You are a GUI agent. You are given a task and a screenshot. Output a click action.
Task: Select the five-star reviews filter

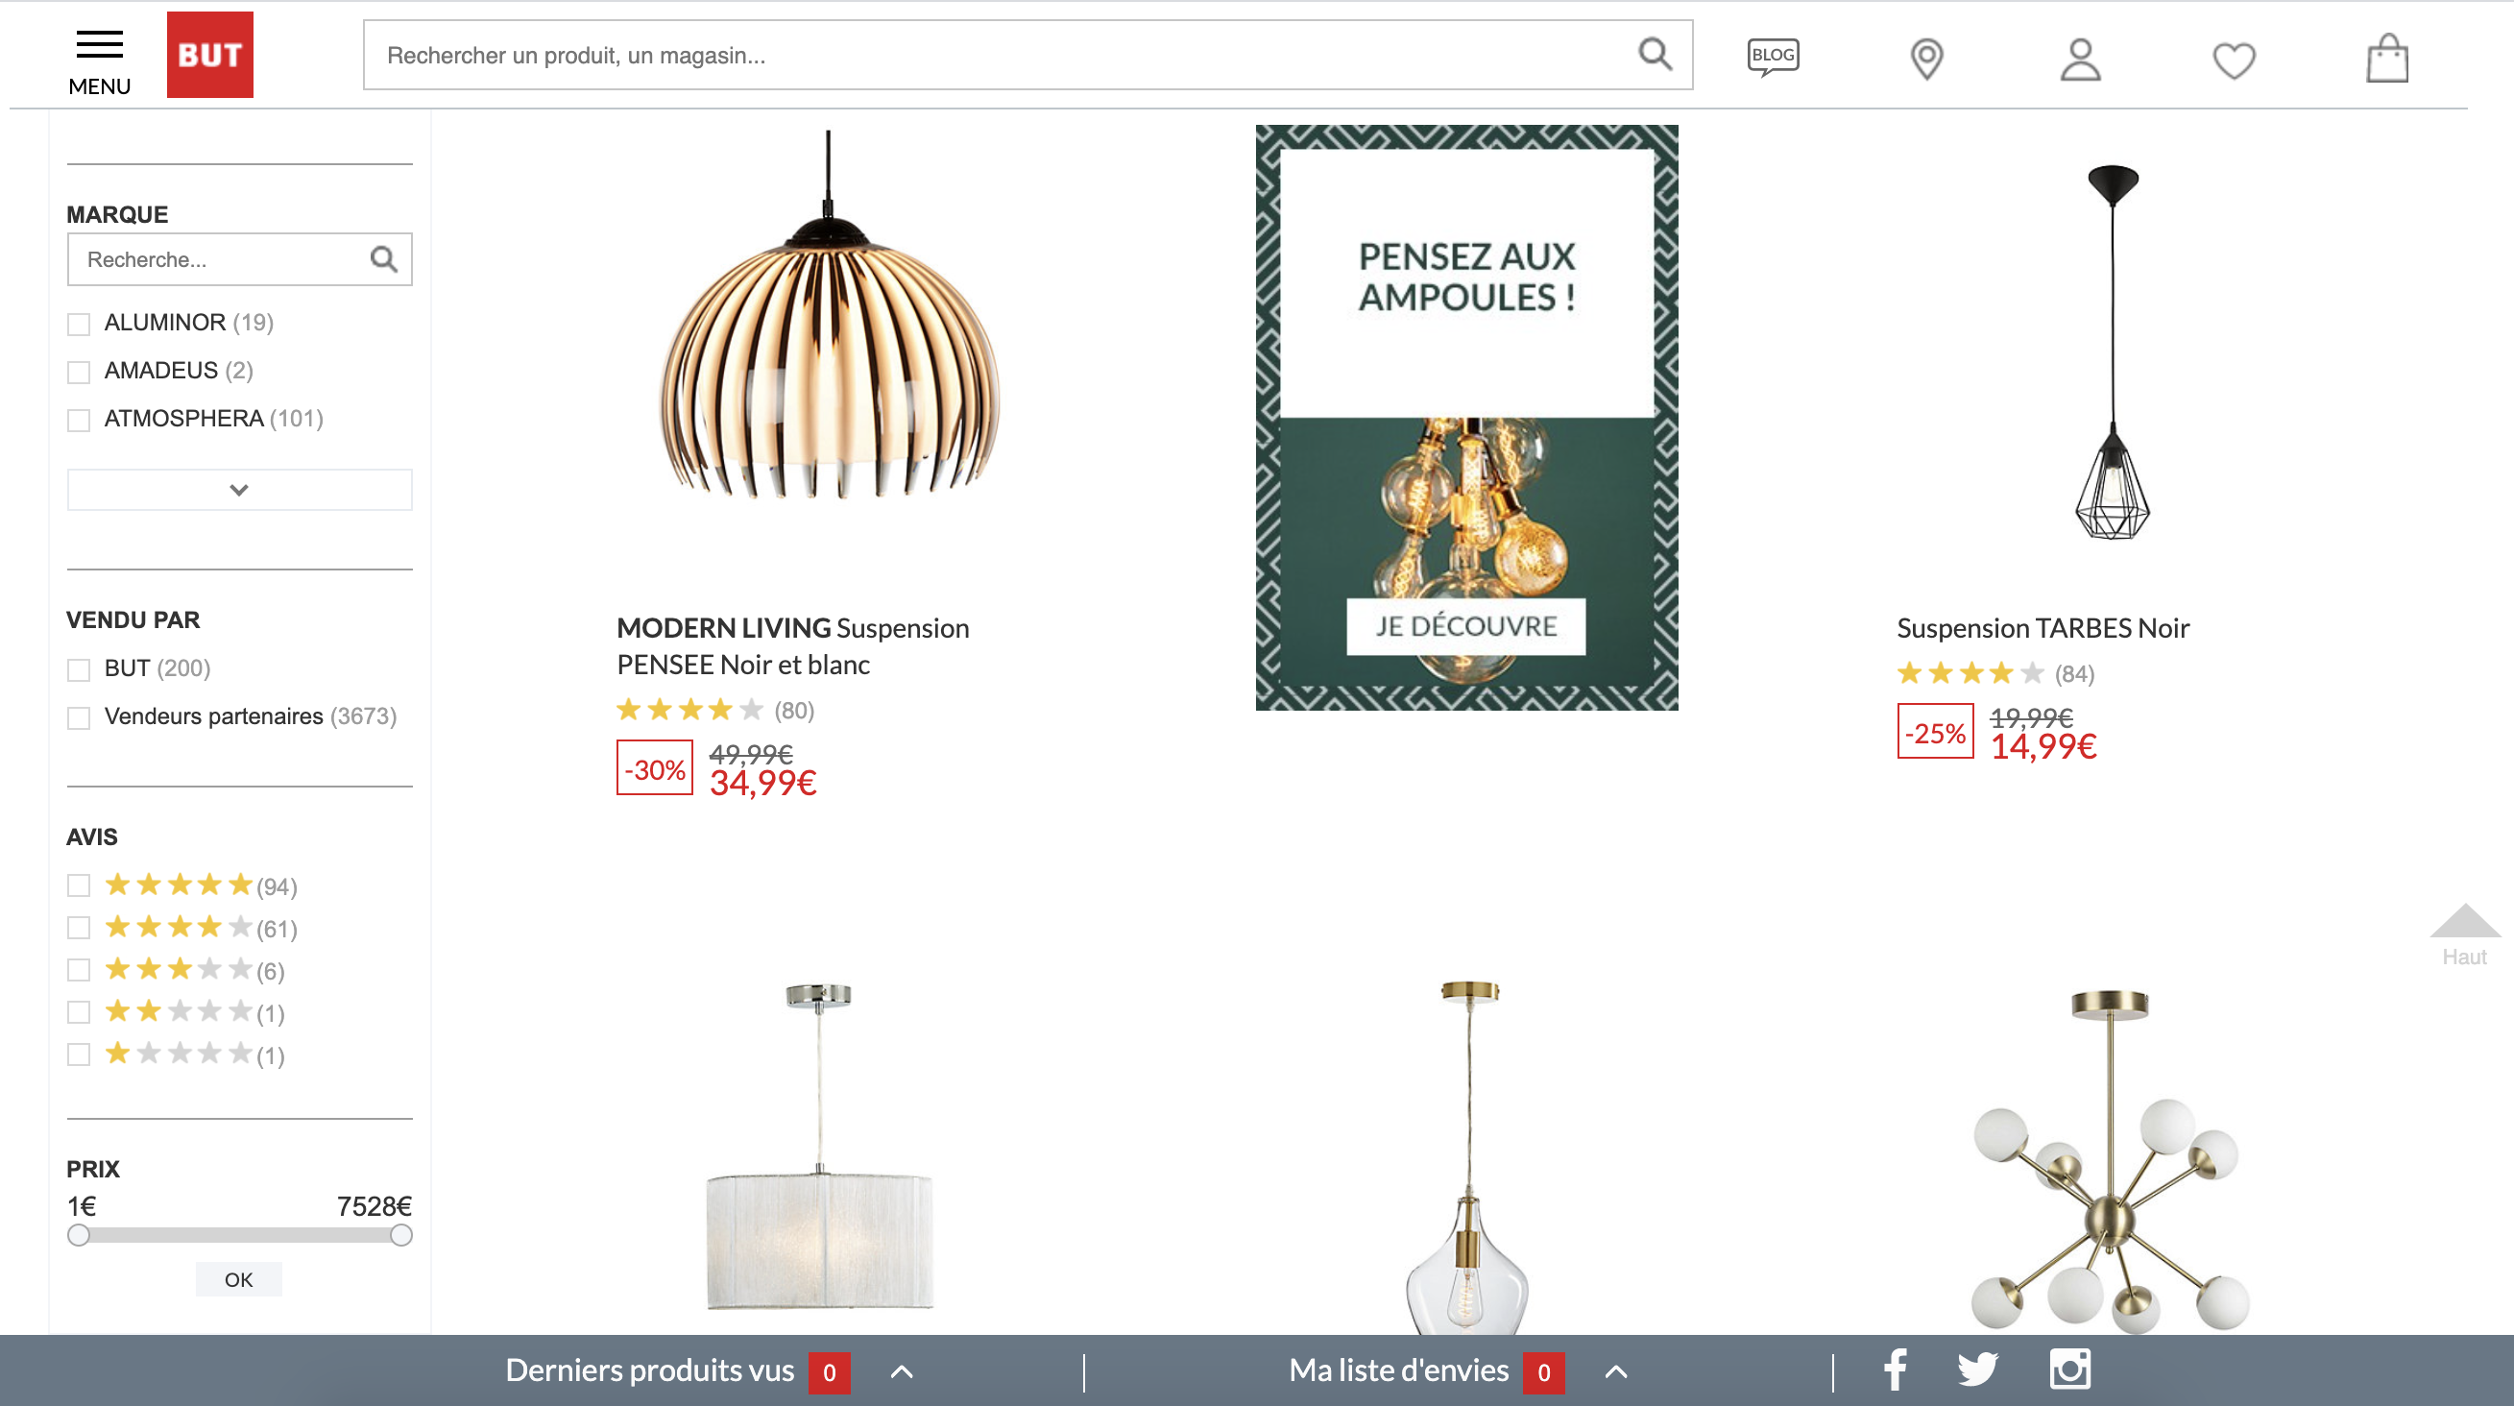[x=79, y=885]
